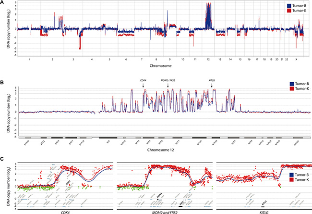This screenshot has width=312, height=214.
Task: Select the panel C letter label
Action: click(x=3, y=159)
